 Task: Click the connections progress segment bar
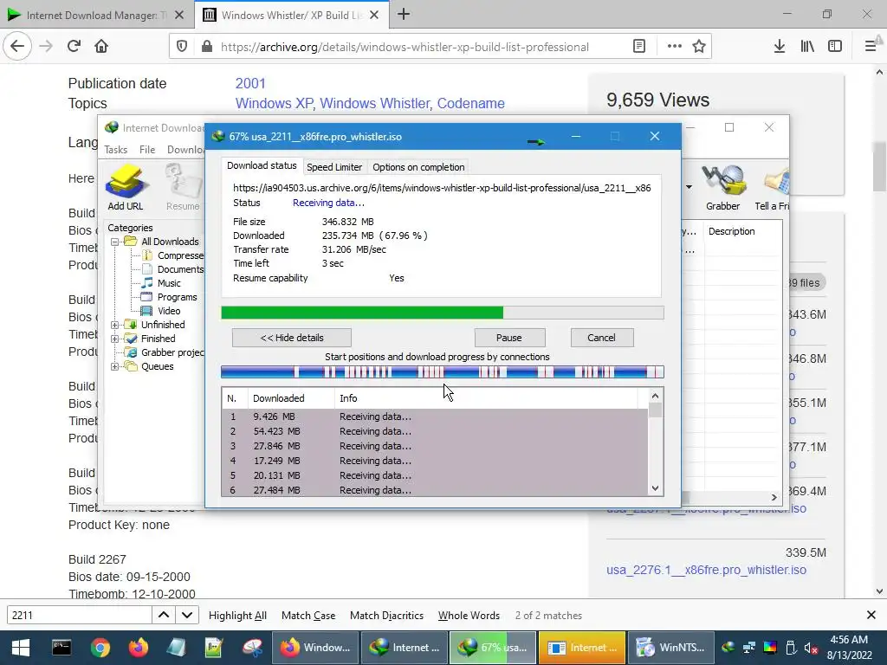443,372
